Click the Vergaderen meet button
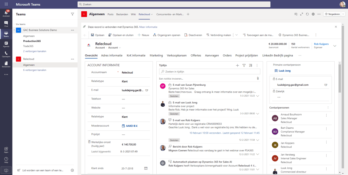The height and width of the screenshot is (175, 348). (x=332, y=14)
